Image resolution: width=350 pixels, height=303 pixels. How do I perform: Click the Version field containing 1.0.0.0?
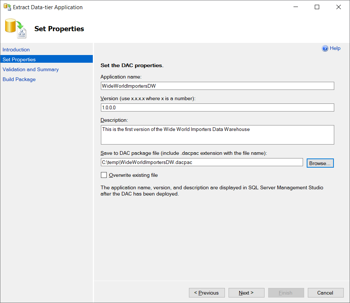coord(217,107)
